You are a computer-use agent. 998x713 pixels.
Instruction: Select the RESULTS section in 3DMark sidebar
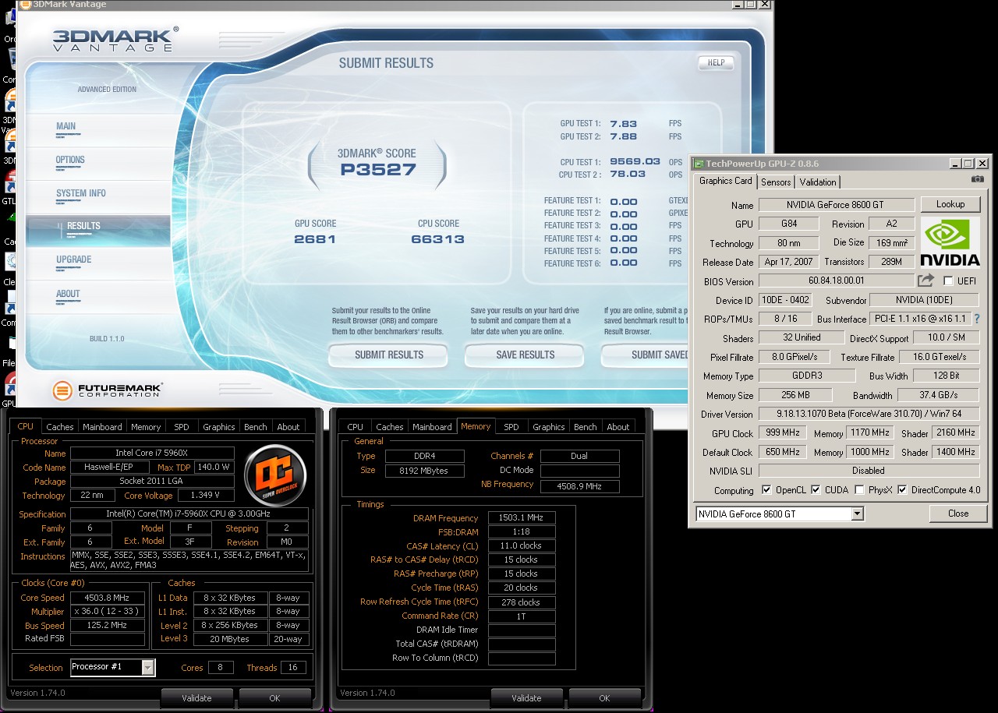98,230
